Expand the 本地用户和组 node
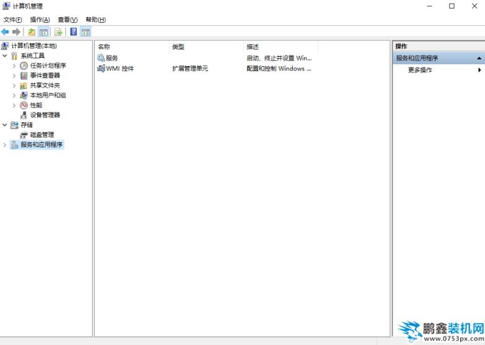The height and width of the screenshot is (345, 485). pyautogui.click(x=14, y=95)
